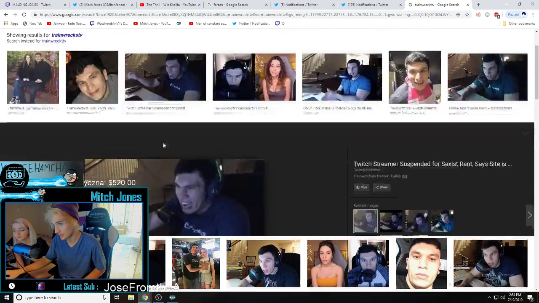Click the 'Type here to search' box
Image resolution: width=539 pixels, height=303 pixels.
click(61, 298)
